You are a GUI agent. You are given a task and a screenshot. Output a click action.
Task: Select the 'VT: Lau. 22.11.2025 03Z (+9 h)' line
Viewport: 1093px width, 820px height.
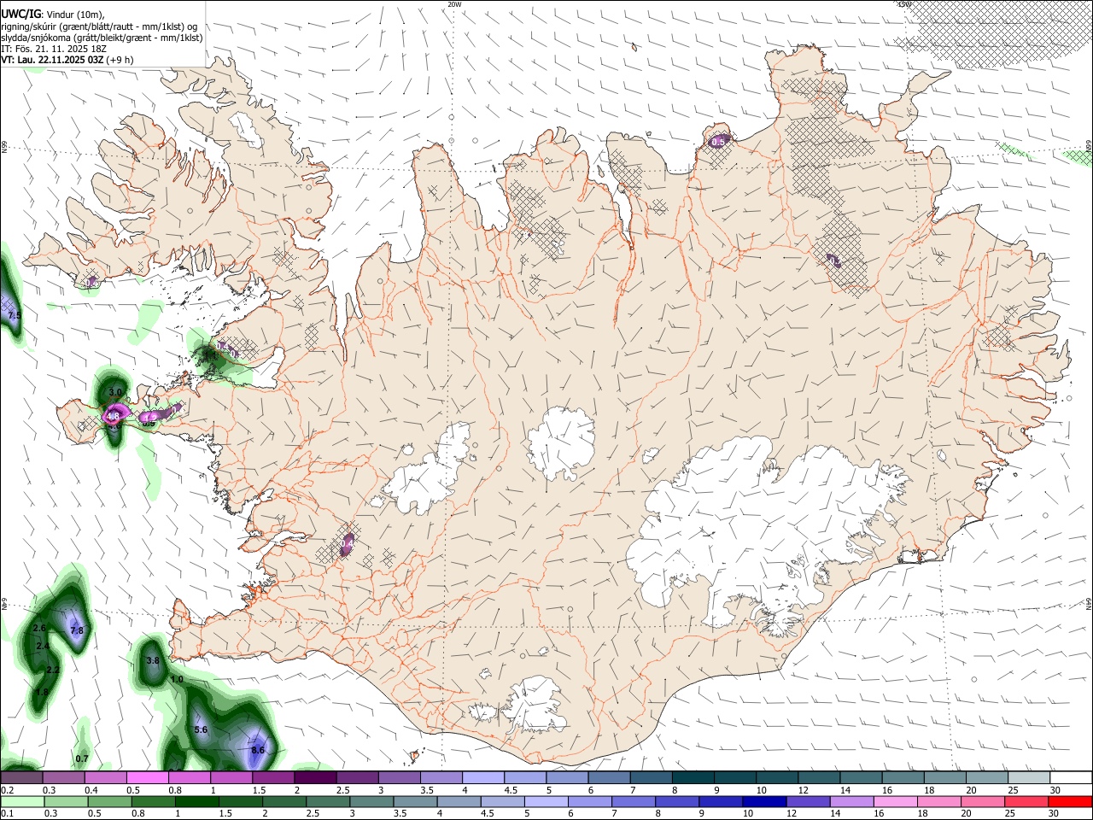point(67,60)
